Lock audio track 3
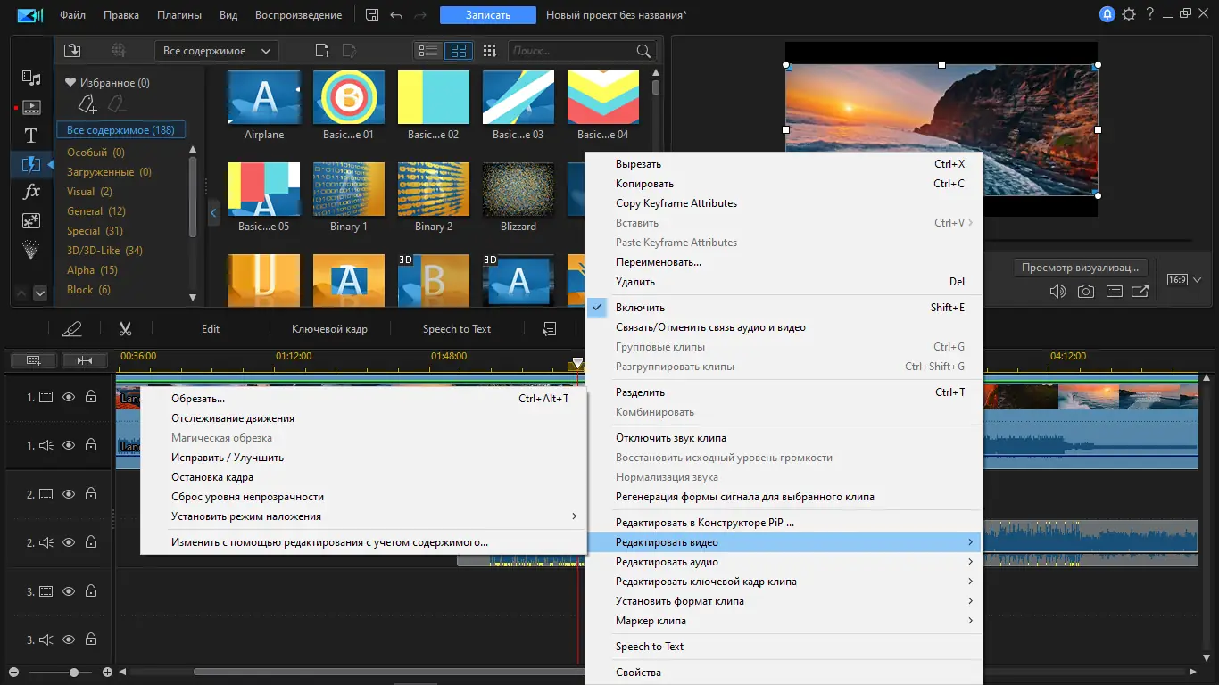1219x685 pixels. tap(91, 640)
